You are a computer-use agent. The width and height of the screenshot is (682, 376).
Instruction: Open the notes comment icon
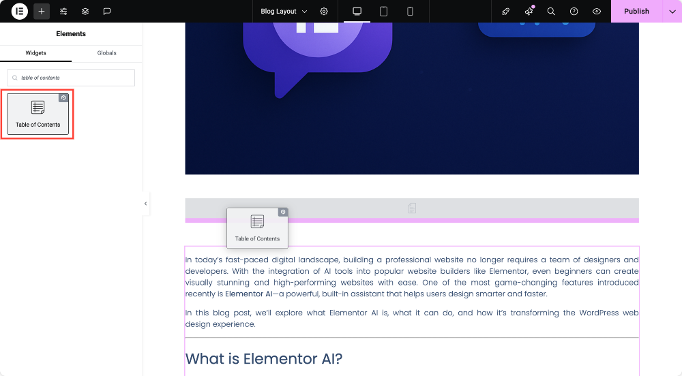107,12
